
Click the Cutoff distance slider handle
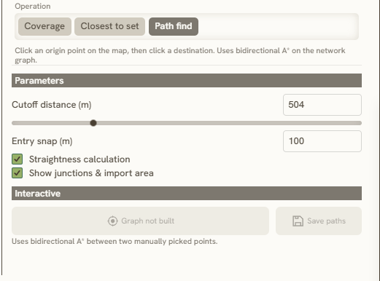coord(93,123)
